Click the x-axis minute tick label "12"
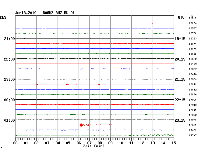The width and height of the screenshot is (198, 151). click(x=142, y=143)
